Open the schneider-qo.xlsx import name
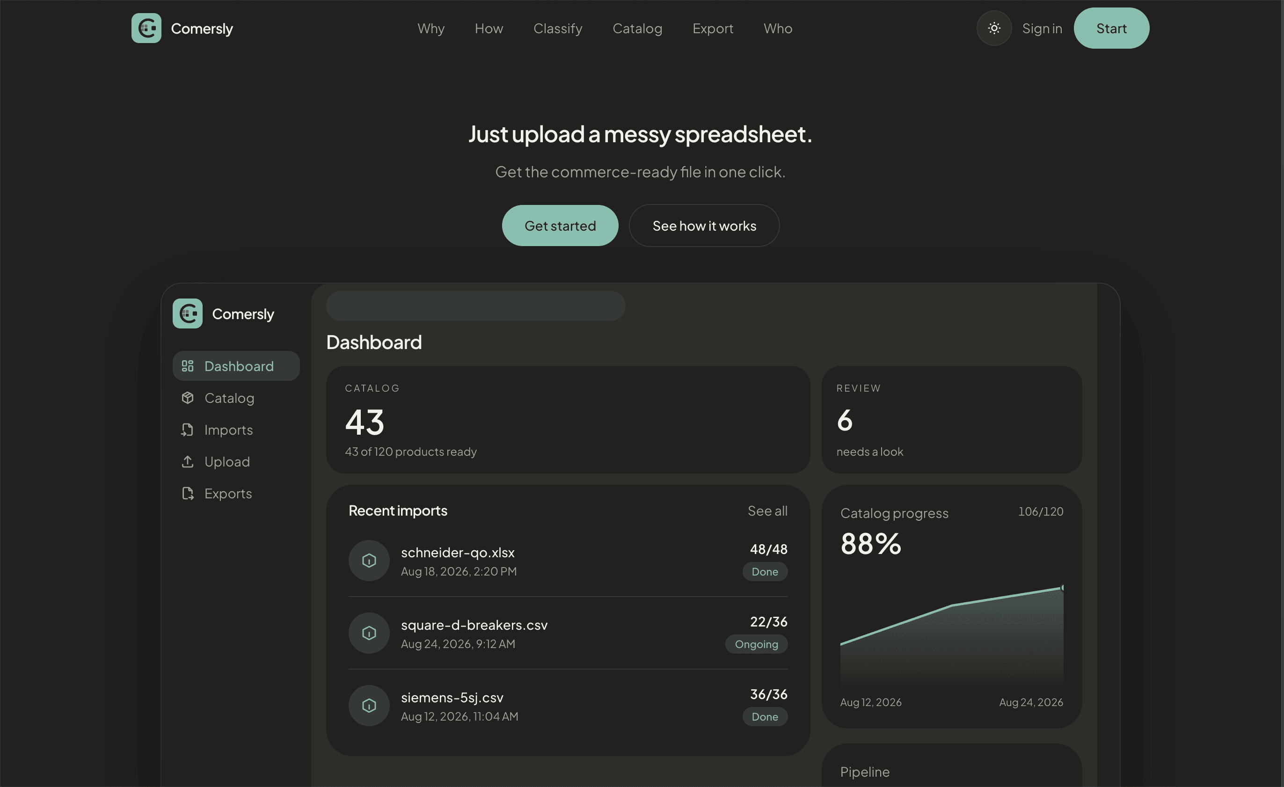Screen dimensions: 1284x787 [x=458, y=552]
